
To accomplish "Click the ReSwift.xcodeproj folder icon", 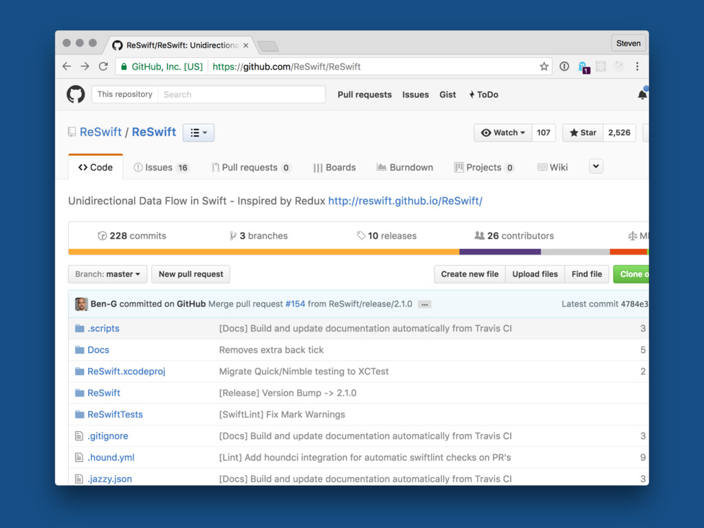I will tap(80, 371).
